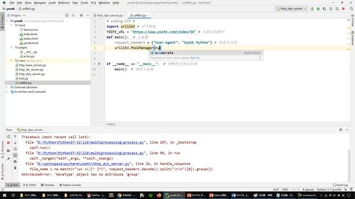
Task: Select the urllib3.py editor tab
Action: click(140, 15)
